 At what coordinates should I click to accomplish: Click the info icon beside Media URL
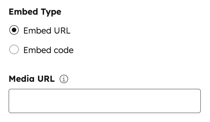(64, 79)
